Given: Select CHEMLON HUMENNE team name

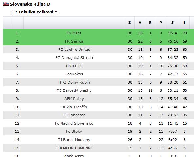Looking at the screenshot, I should point(74,148).
